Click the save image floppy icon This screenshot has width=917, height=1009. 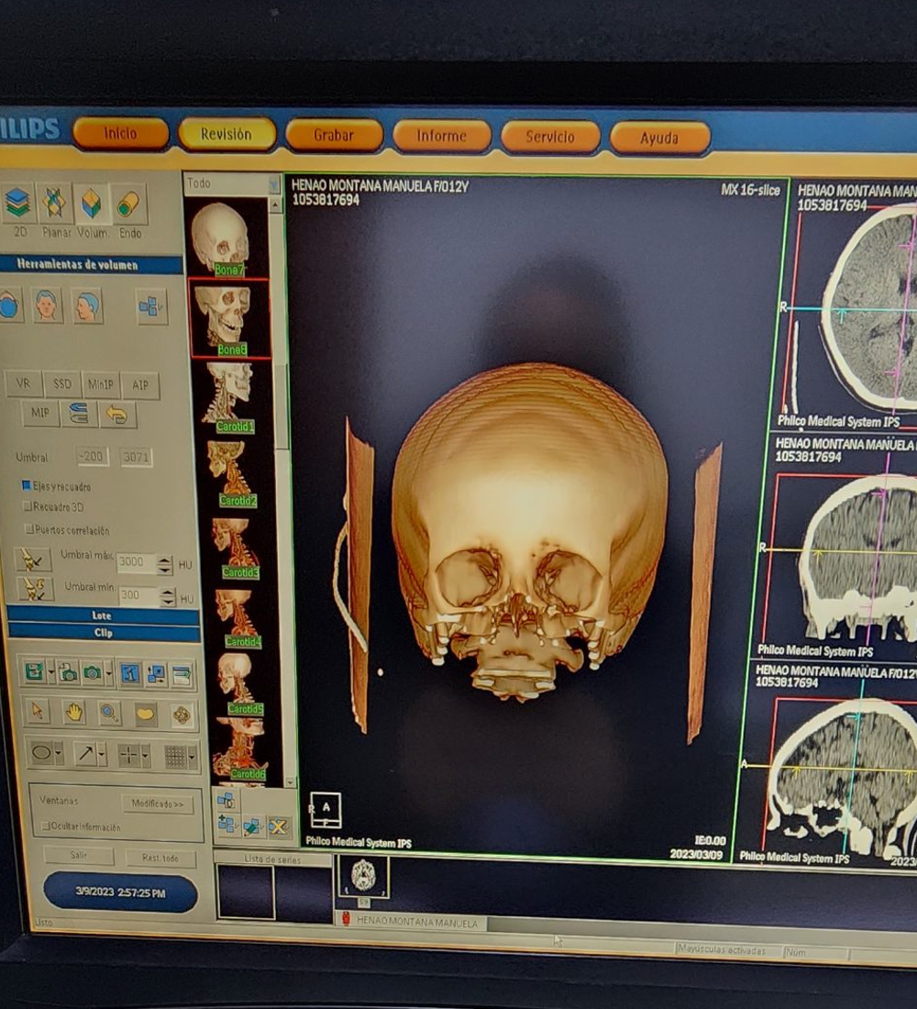[x=33, y=671]
